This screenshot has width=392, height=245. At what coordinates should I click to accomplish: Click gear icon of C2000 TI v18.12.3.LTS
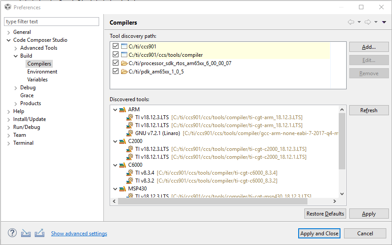tap(130, 149)
